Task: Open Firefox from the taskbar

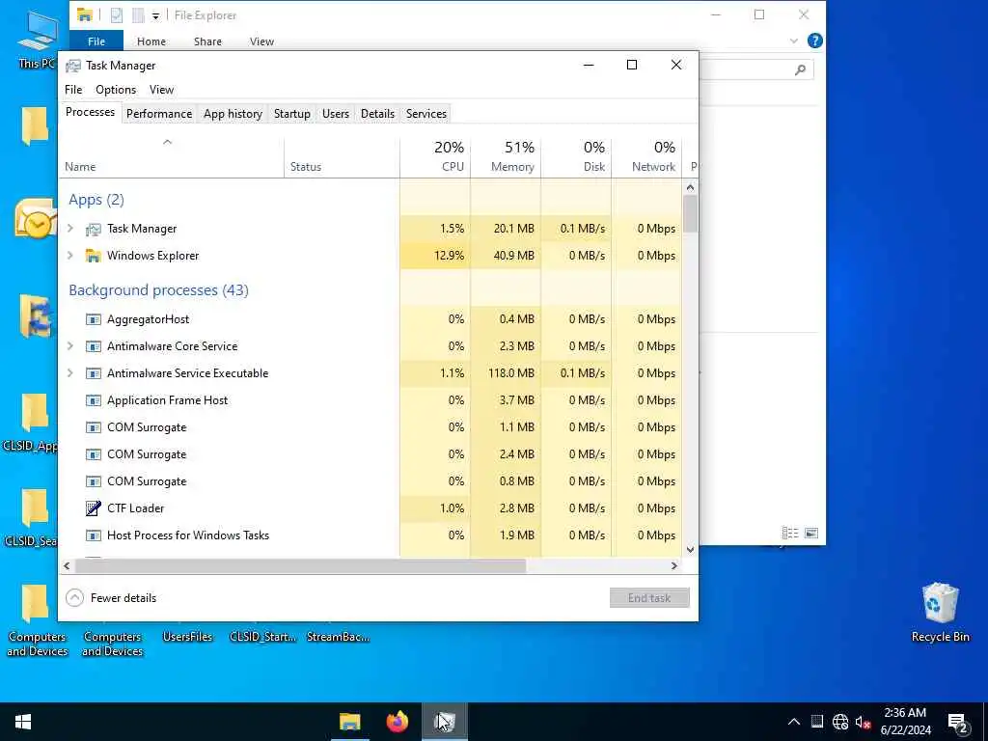Action: click(x=397, y=722)
